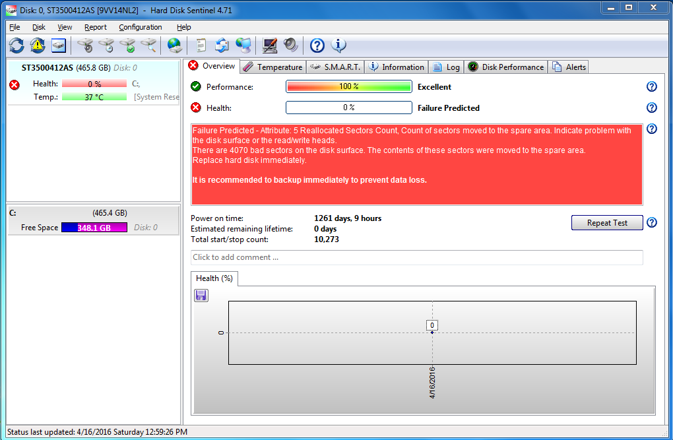Click help icon next to Performance row
Screen dimensions: 673x440
point(651,86)
